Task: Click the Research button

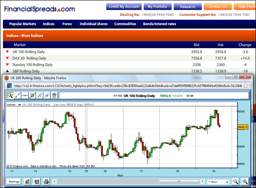Action: click(188, 7)
